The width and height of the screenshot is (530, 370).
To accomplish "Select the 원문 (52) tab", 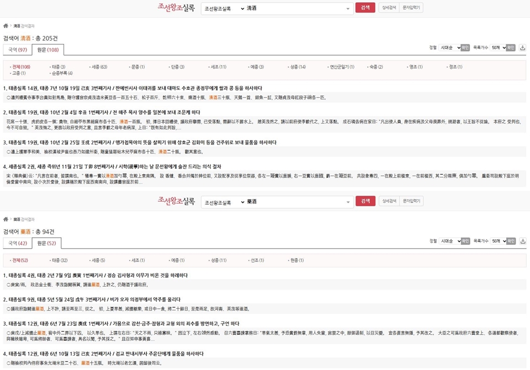I will 47,243.
